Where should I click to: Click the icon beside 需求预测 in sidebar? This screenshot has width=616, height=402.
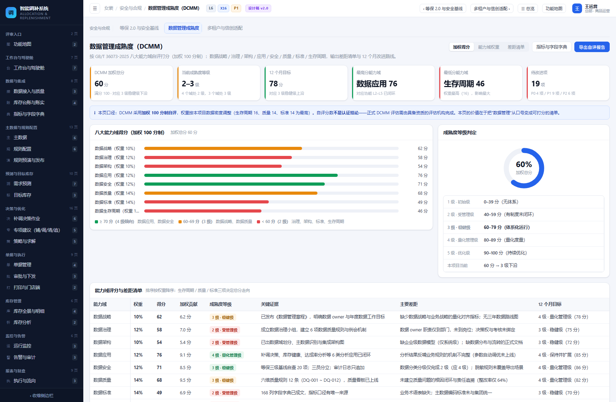(8, 184)
